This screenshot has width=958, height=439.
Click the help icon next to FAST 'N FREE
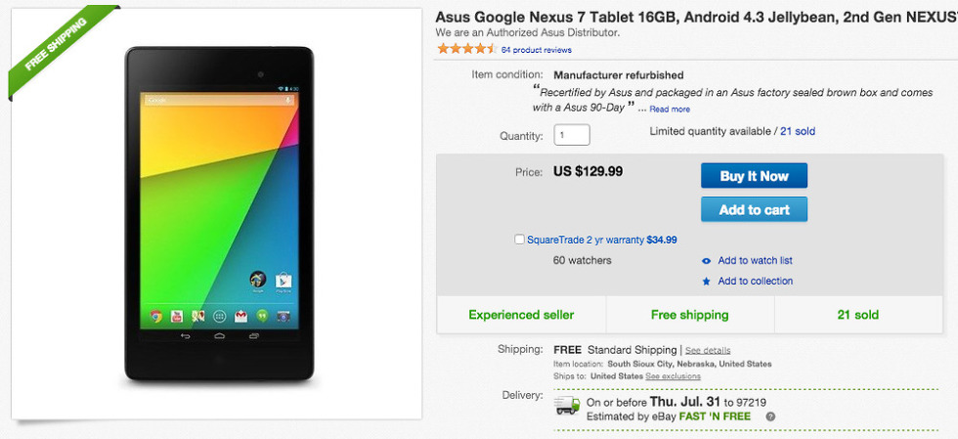(770, 417)
